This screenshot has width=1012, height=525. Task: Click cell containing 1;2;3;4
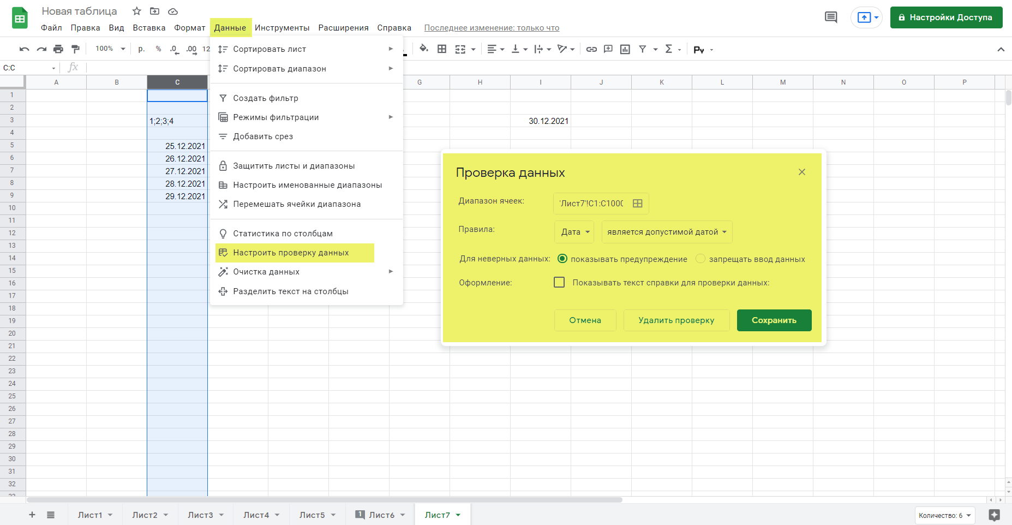[177, 121]
